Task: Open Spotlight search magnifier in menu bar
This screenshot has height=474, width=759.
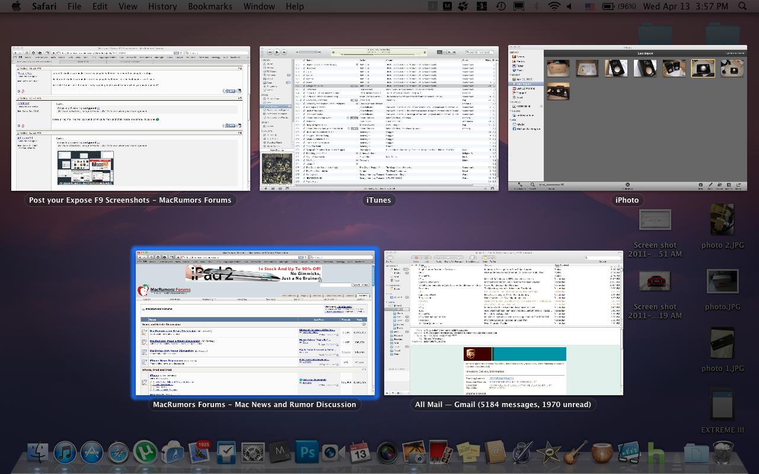Action: tap(743, 7)
